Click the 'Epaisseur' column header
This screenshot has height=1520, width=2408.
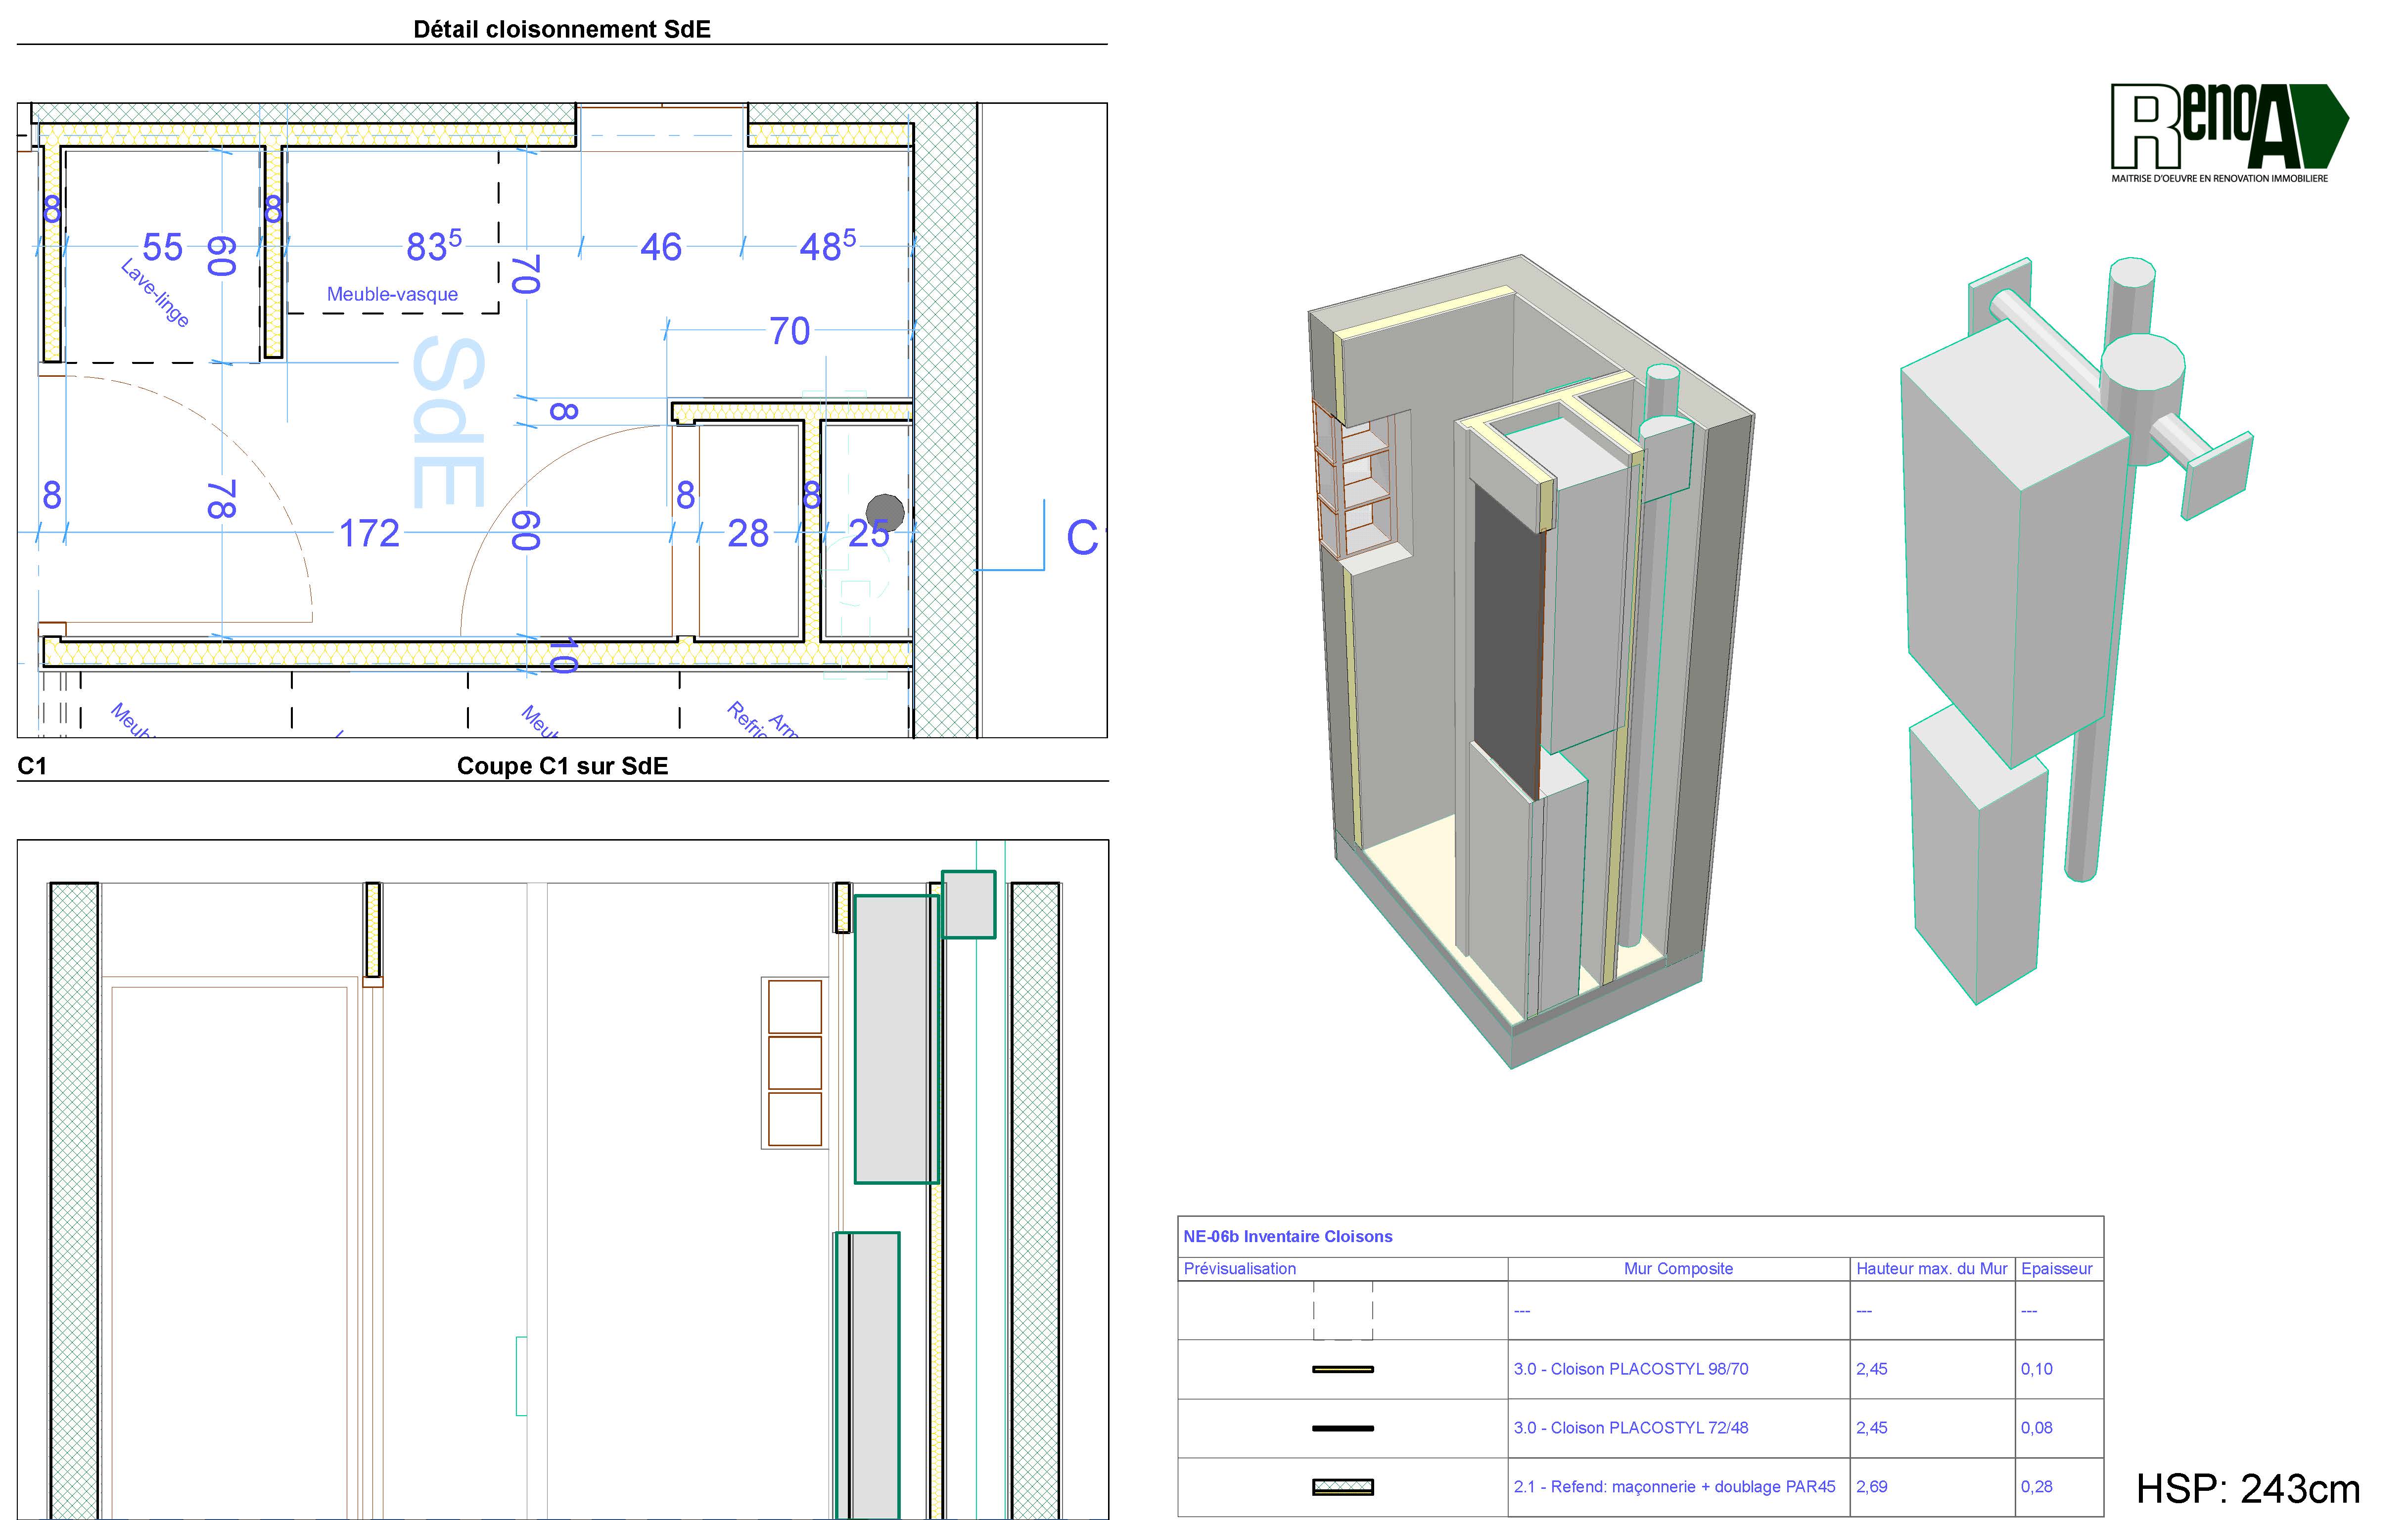2056,1268
